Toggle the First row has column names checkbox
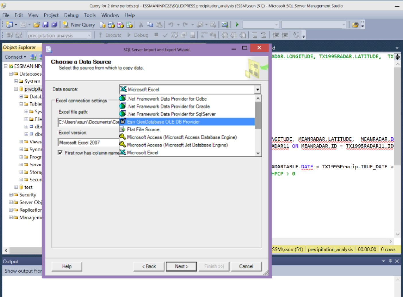The width and height of the screenshot is (403, 297). 60,153
